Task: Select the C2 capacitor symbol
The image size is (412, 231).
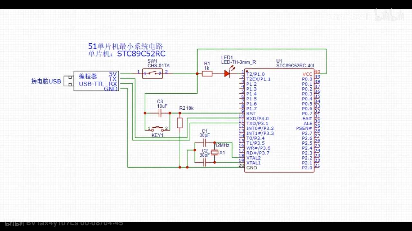Action: pyautogui.click(x=204, y=163)
